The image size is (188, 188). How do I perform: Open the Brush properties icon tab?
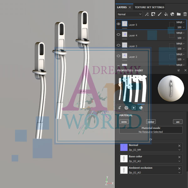pyautogui.click(x=119, y=107)
